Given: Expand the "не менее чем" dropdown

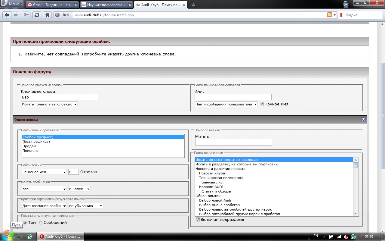Looking at the screenshot, I should [x=44, y=172].
